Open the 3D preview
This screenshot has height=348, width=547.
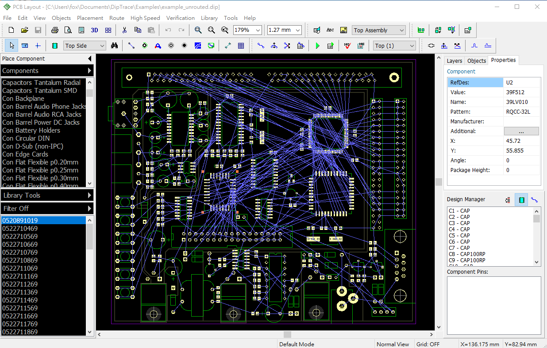point(94,30)
